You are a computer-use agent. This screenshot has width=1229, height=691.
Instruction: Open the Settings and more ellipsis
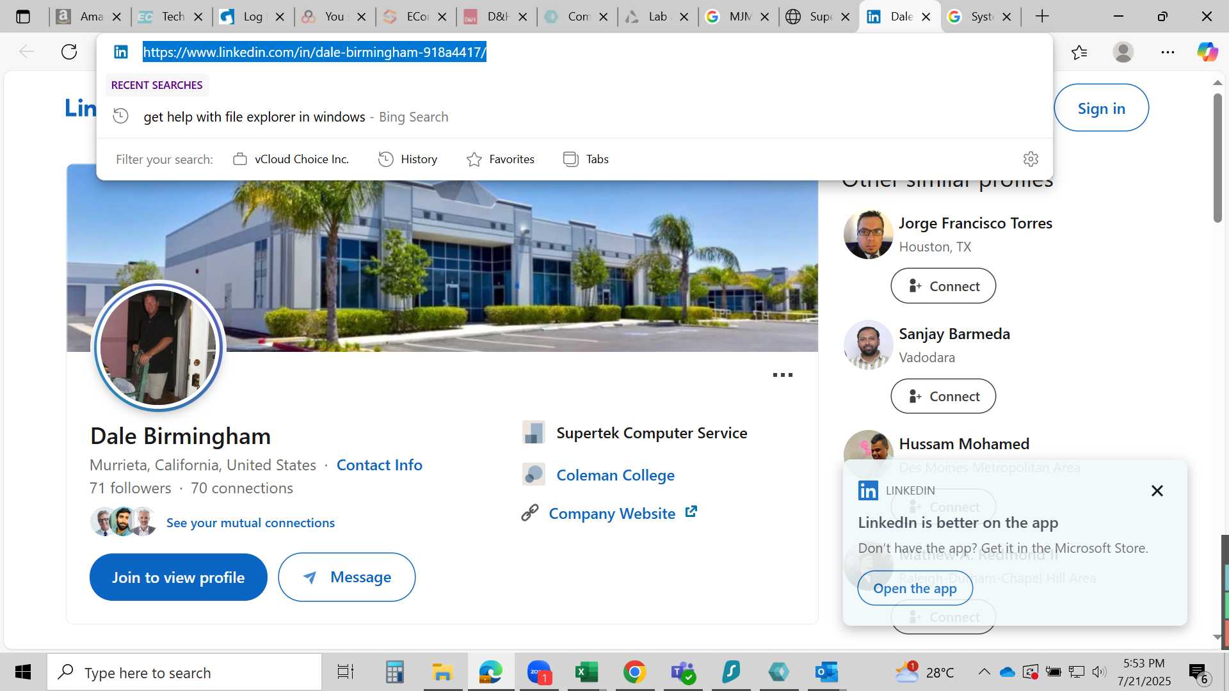[1168, 52]
